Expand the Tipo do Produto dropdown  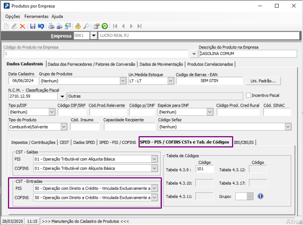(64, 127)
